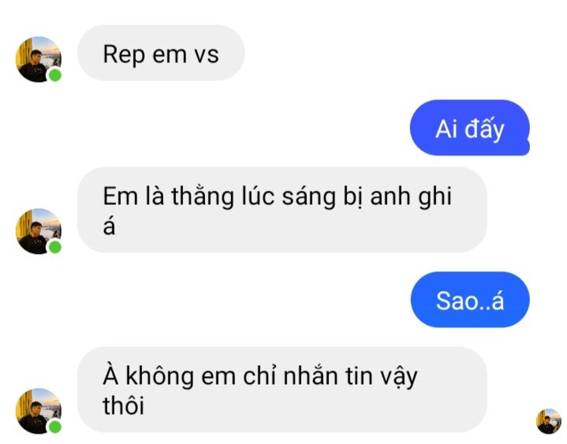567x444 pixels.
Task: Open sender's avatar beside "Rep em vs"
Action: click(x=39, y=59)
